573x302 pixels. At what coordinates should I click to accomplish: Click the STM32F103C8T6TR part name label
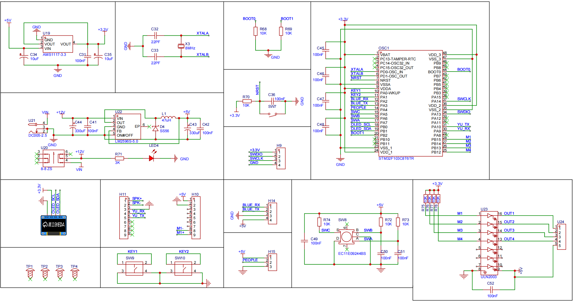[396, 159]
